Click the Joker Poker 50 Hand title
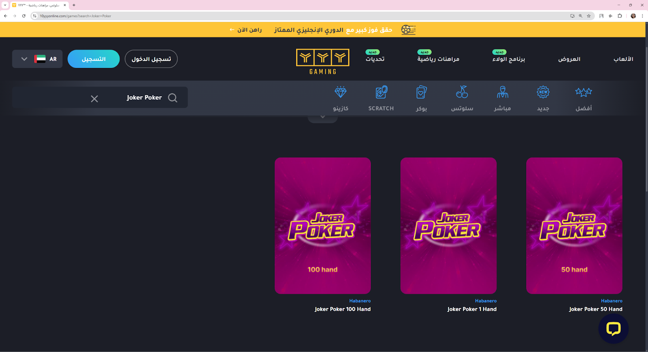 coord(596,309)
